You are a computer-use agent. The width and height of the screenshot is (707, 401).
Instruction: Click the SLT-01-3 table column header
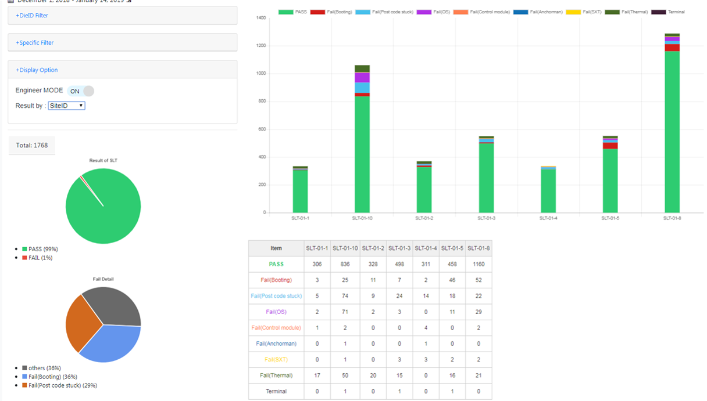point(400,248)
